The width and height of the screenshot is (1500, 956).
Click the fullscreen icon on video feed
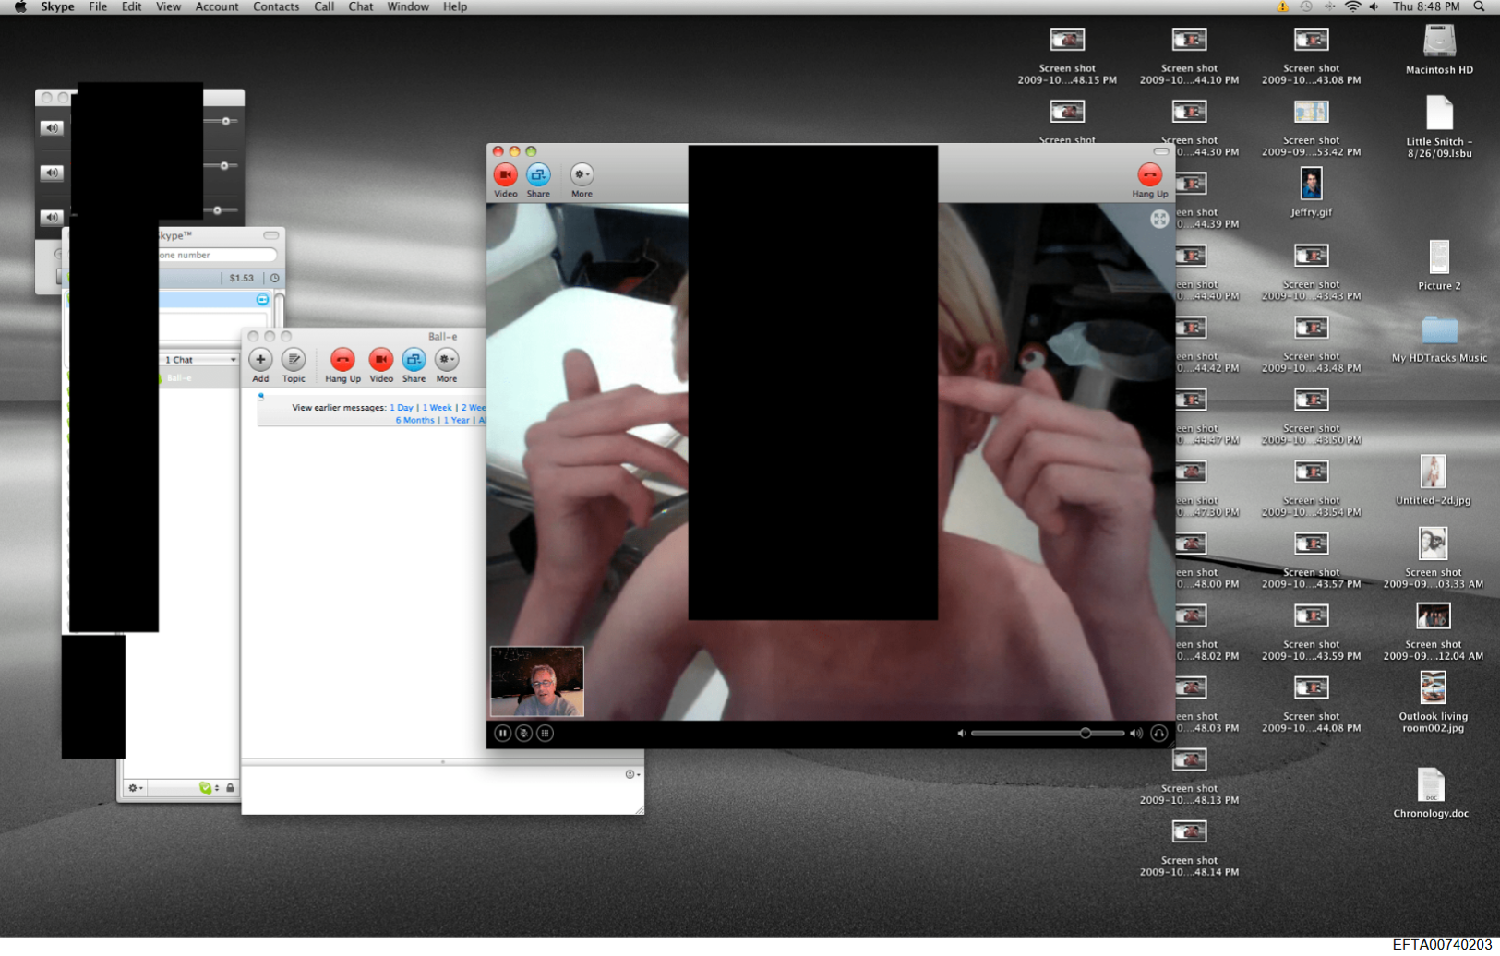(1159, 219)
